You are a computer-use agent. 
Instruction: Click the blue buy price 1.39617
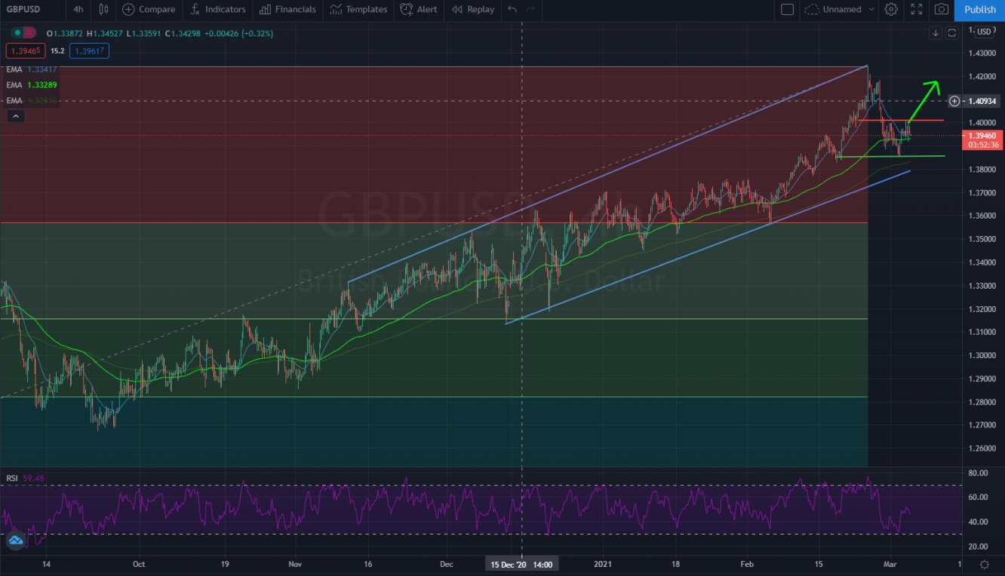pos(89,51)
